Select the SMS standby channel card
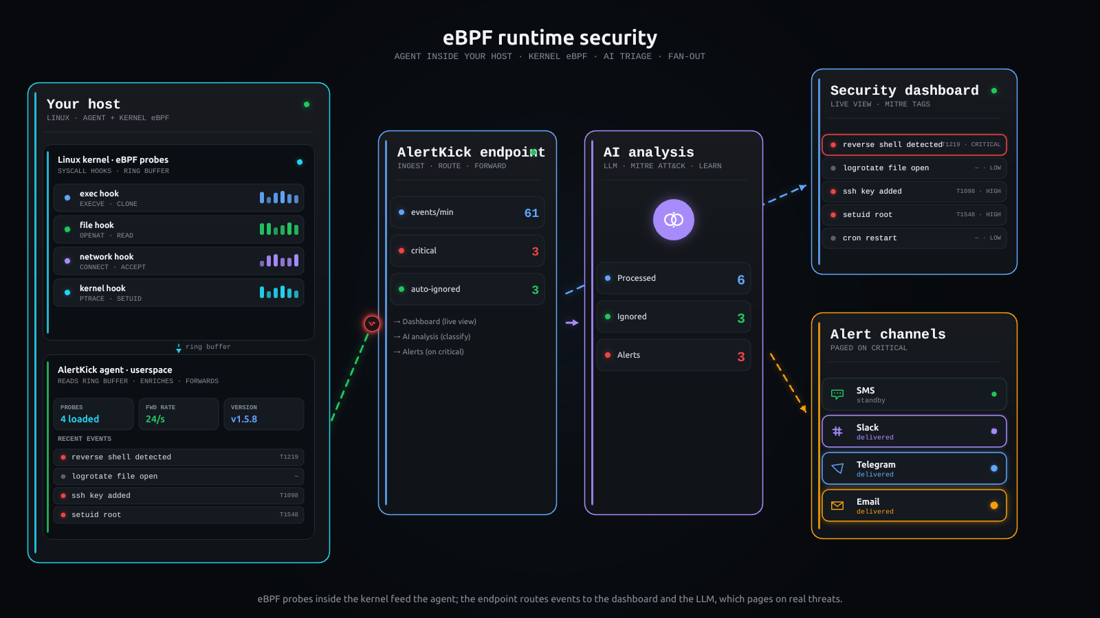The height and width of the screenshot is (618, 1100). click(x=914, y=394)
